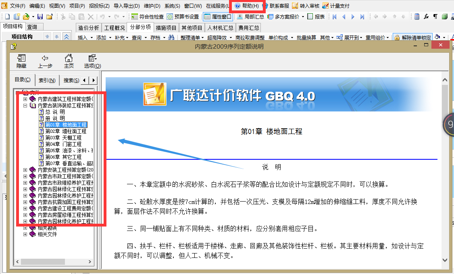The width and height of the screenshot is (454, 274).
Task: Move project item up arrow in 项目结构
Action: pos(48,37)
